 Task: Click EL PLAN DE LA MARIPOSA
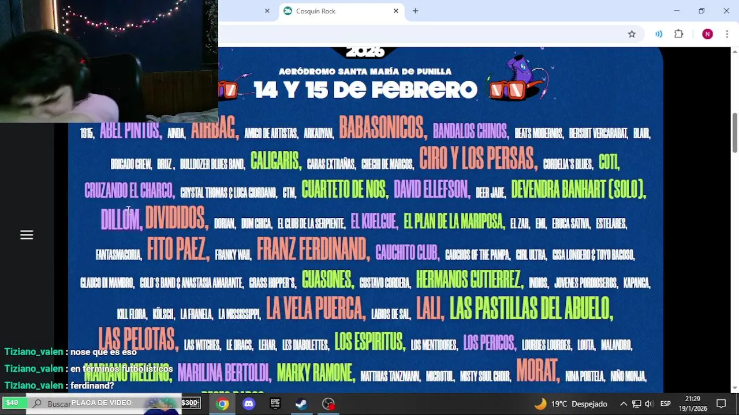click(454, 221)
